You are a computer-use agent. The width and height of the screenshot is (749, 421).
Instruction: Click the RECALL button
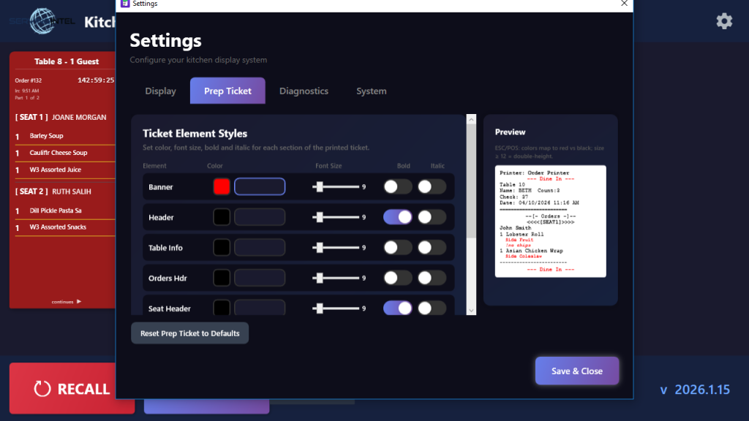[72, 389]
